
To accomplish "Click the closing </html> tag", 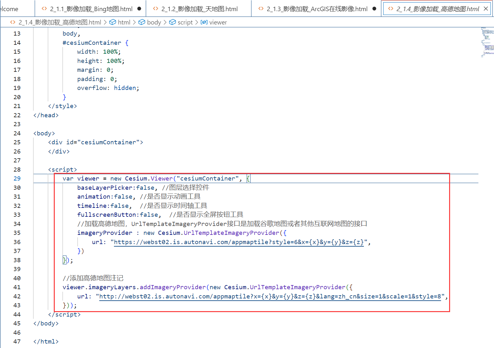I will click(46, 342).
